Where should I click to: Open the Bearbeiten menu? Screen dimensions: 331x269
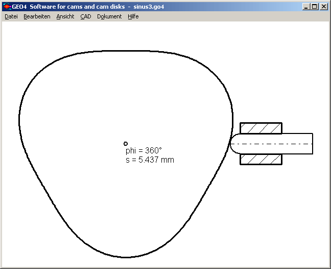[x=37, y=16]
